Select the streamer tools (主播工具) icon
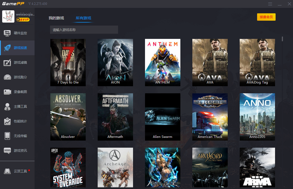This screenshot has width=293, height=189. tap(7, 107)
